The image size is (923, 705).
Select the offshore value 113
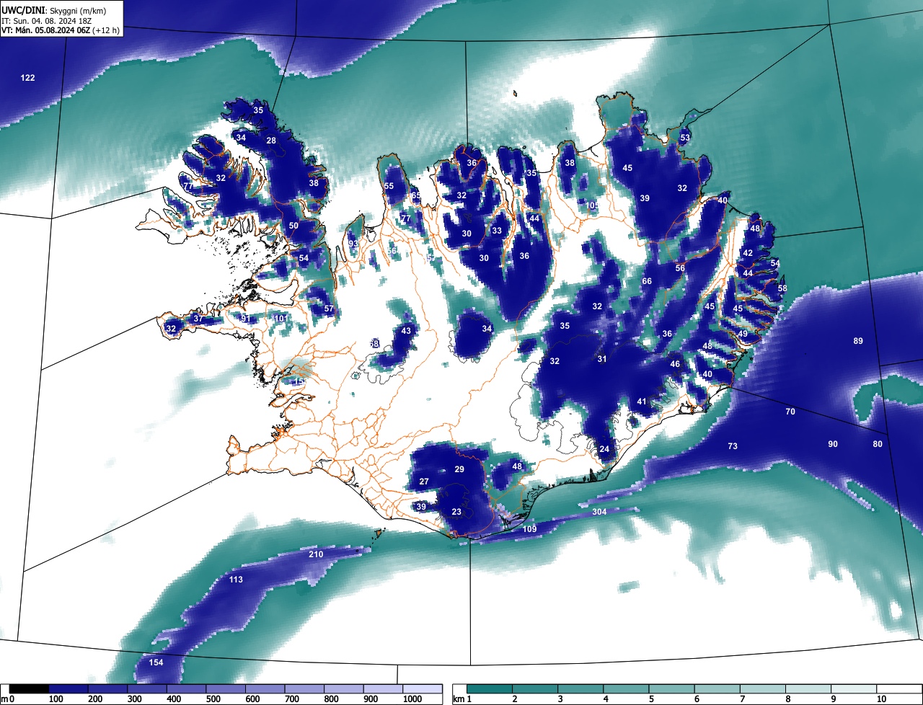click(x=236, y=580)
